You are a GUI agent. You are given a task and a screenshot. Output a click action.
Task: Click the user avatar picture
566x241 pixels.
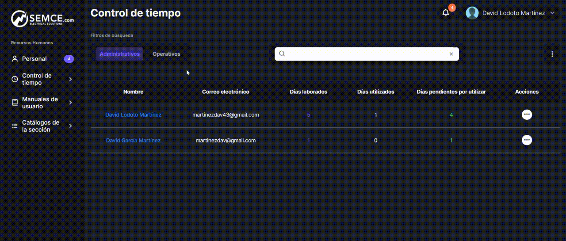point(472,13)
